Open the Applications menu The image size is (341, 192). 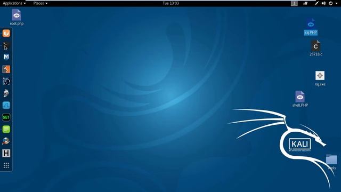click(x=14, y=3)
